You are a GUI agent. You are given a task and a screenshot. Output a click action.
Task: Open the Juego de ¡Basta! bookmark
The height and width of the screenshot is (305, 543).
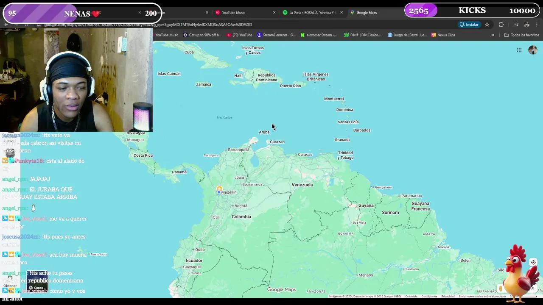click(x=407, y=35)
